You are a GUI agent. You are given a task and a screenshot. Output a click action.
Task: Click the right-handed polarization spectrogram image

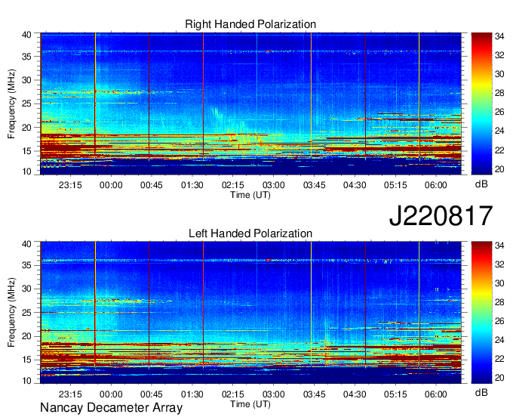point(250,103)
